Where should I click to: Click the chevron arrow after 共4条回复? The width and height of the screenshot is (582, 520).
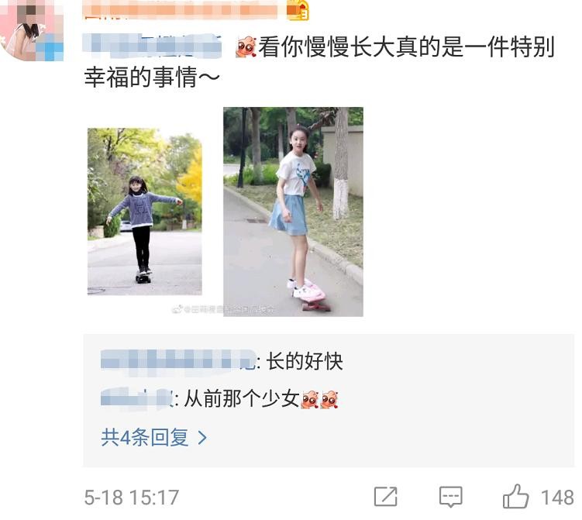click(202, 438)
